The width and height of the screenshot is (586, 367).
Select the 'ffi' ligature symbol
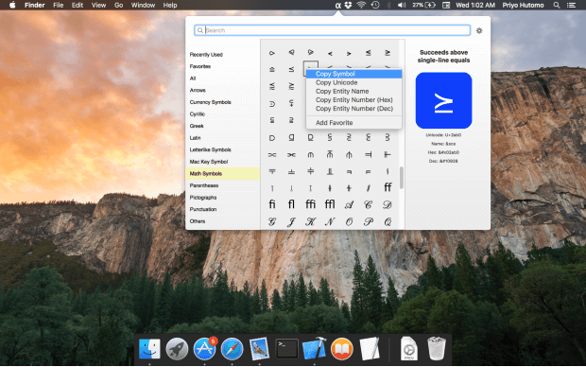click(311, 204)
